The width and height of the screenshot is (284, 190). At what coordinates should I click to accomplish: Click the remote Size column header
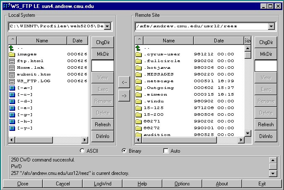[x=248, y=41]
